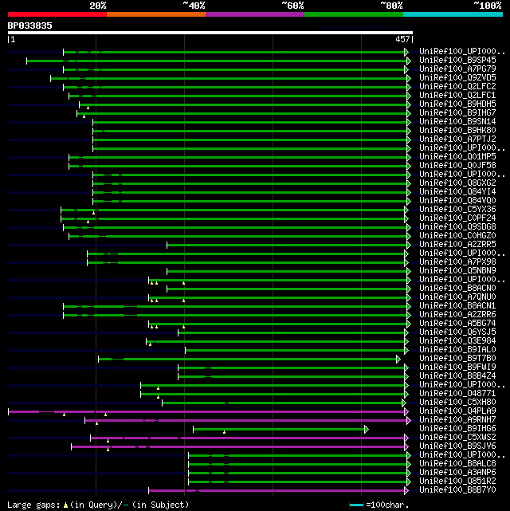This screenshot has width=510, height=511.
Task: Click the red 20% identity legend segment
Action: (x=57, y=14)
